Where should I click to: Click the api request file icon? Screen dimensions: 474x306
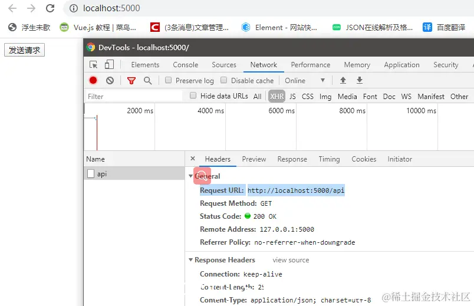point(91,173)
